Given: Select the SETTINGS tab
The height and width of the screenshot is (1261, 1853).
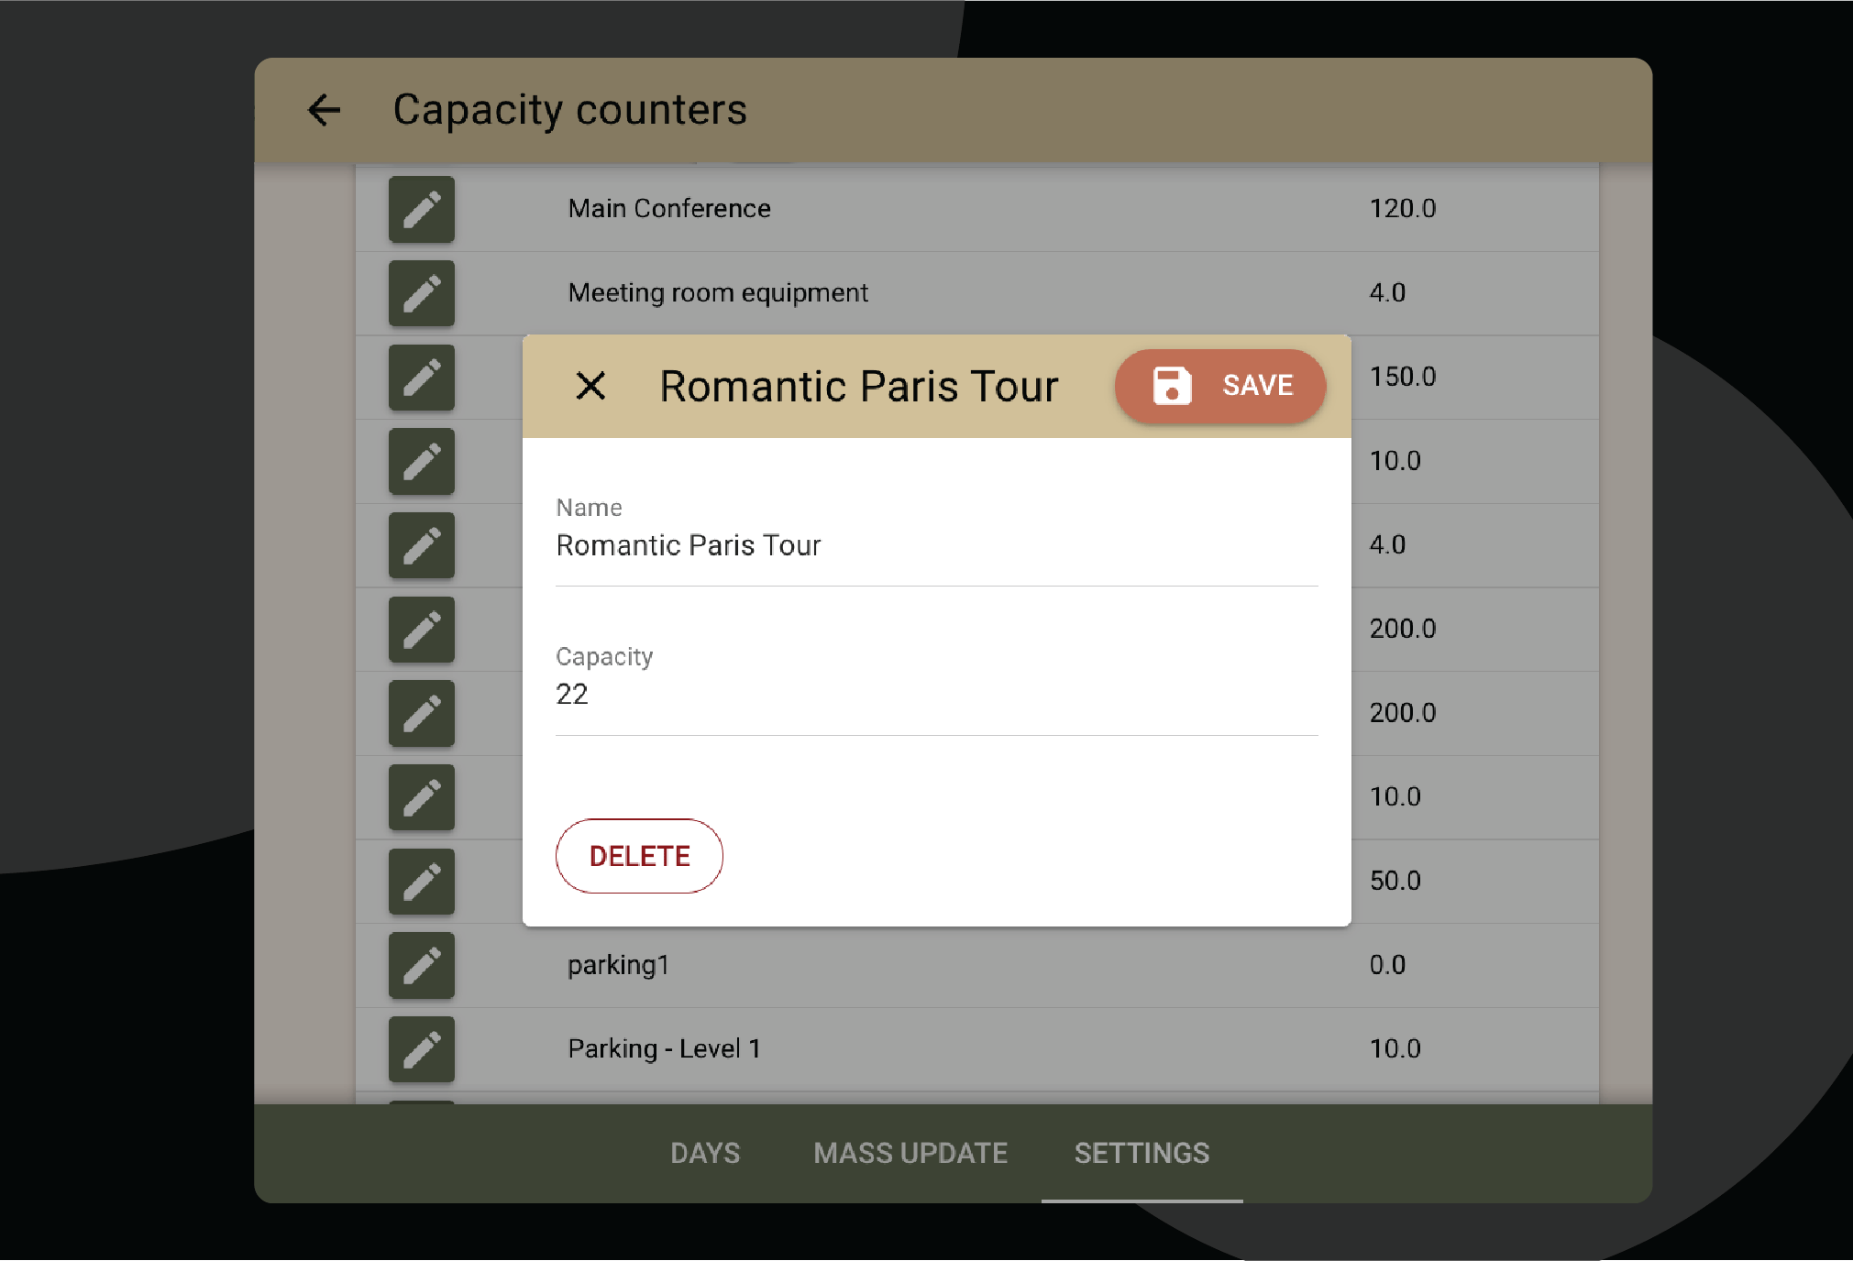Looking at the screenshot, I should coord(1142,1153).
